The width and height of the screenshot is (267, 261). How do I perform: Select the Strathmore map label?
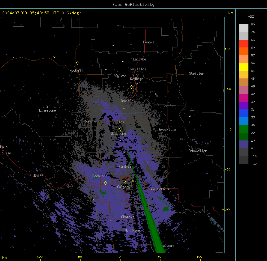pyautogui.click(x=160, y=188)
